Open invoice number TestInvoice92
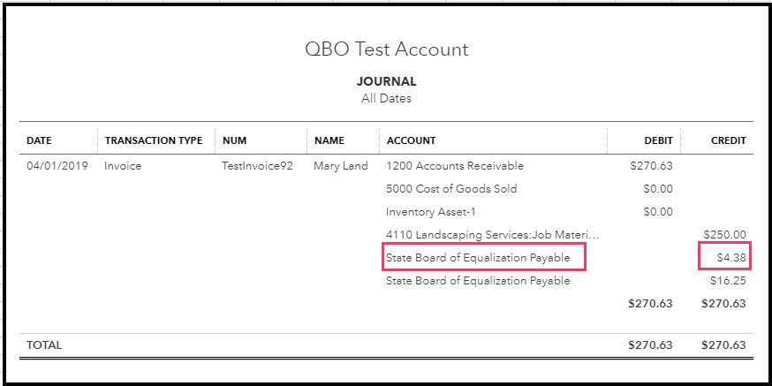 coord(257,166)
